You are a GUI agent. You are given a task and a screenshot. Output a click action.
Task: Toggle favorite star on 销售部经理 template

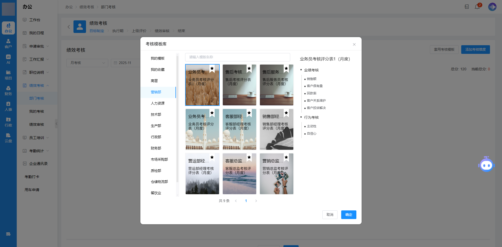(286, 113)
